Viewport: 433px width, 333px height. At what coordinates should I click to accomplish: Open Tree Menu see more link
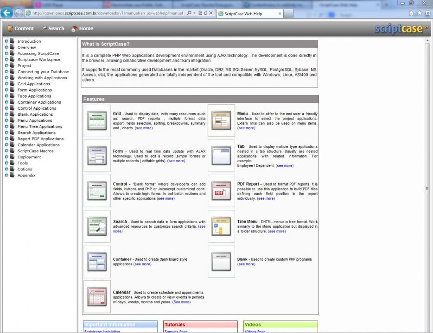click(x=277, y=231)
